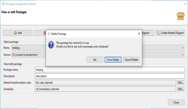Select the testpkg Name combo box
Screen dimensions: 188x109
click(98, 48)
